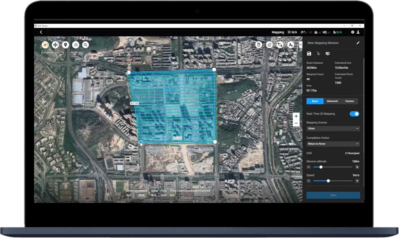This screenshot has width=399, height=238.
Task: Edit the mission name with the pencil icon
Action: tap(358, 43)
